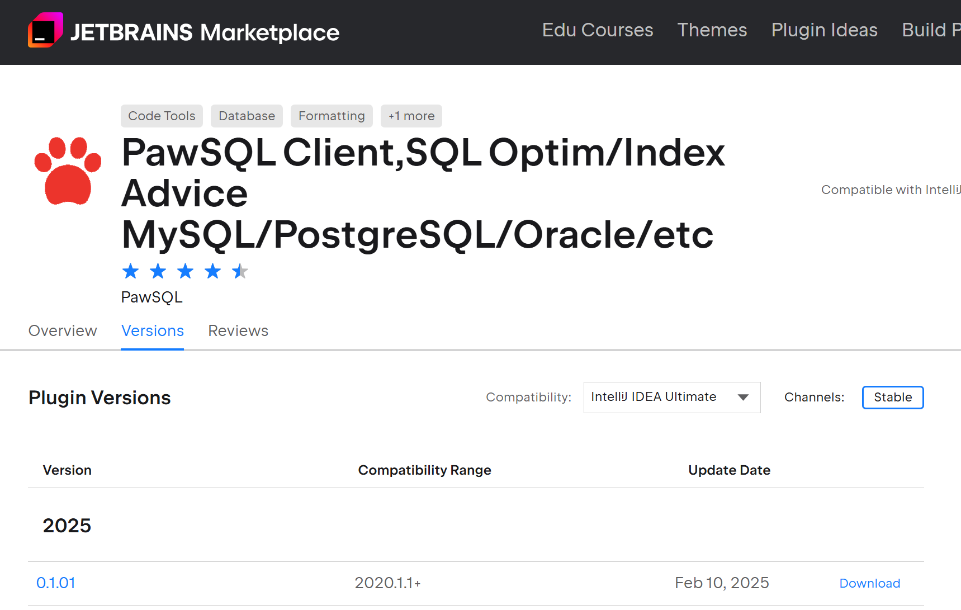Click the Formatting tag
The height and width of the screenshot is (610, 961).
[332, 116]
